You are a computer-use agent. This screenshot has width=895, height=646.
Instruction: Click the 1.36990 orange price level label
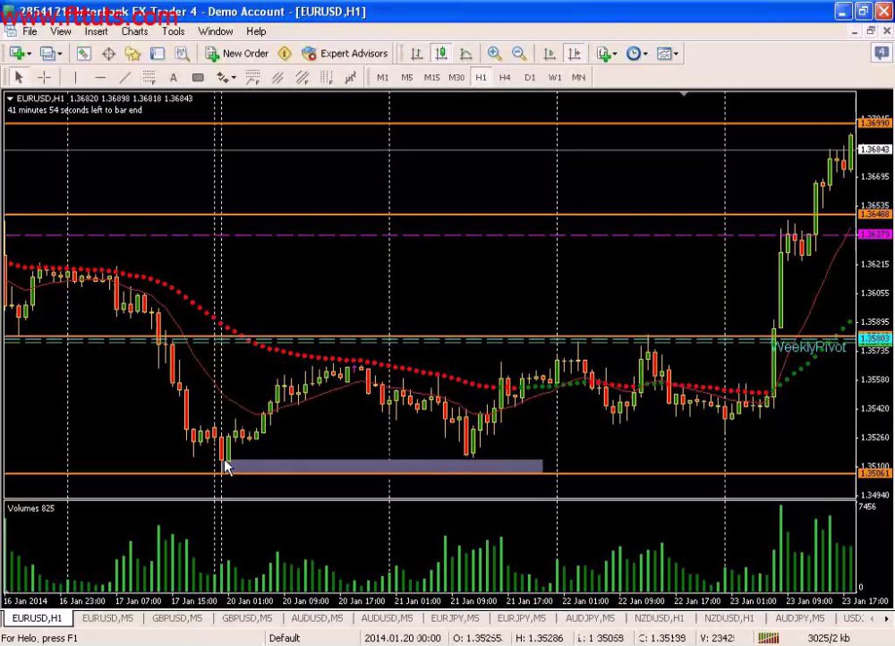click(874, 123)
